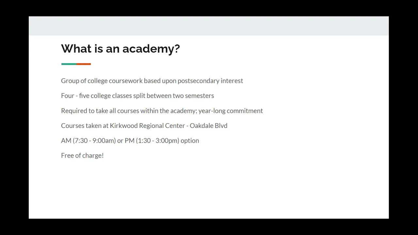Screen dimensions: 418x235
Task: Click the gray header band atop the slide
Action: [x=209, y=26]
